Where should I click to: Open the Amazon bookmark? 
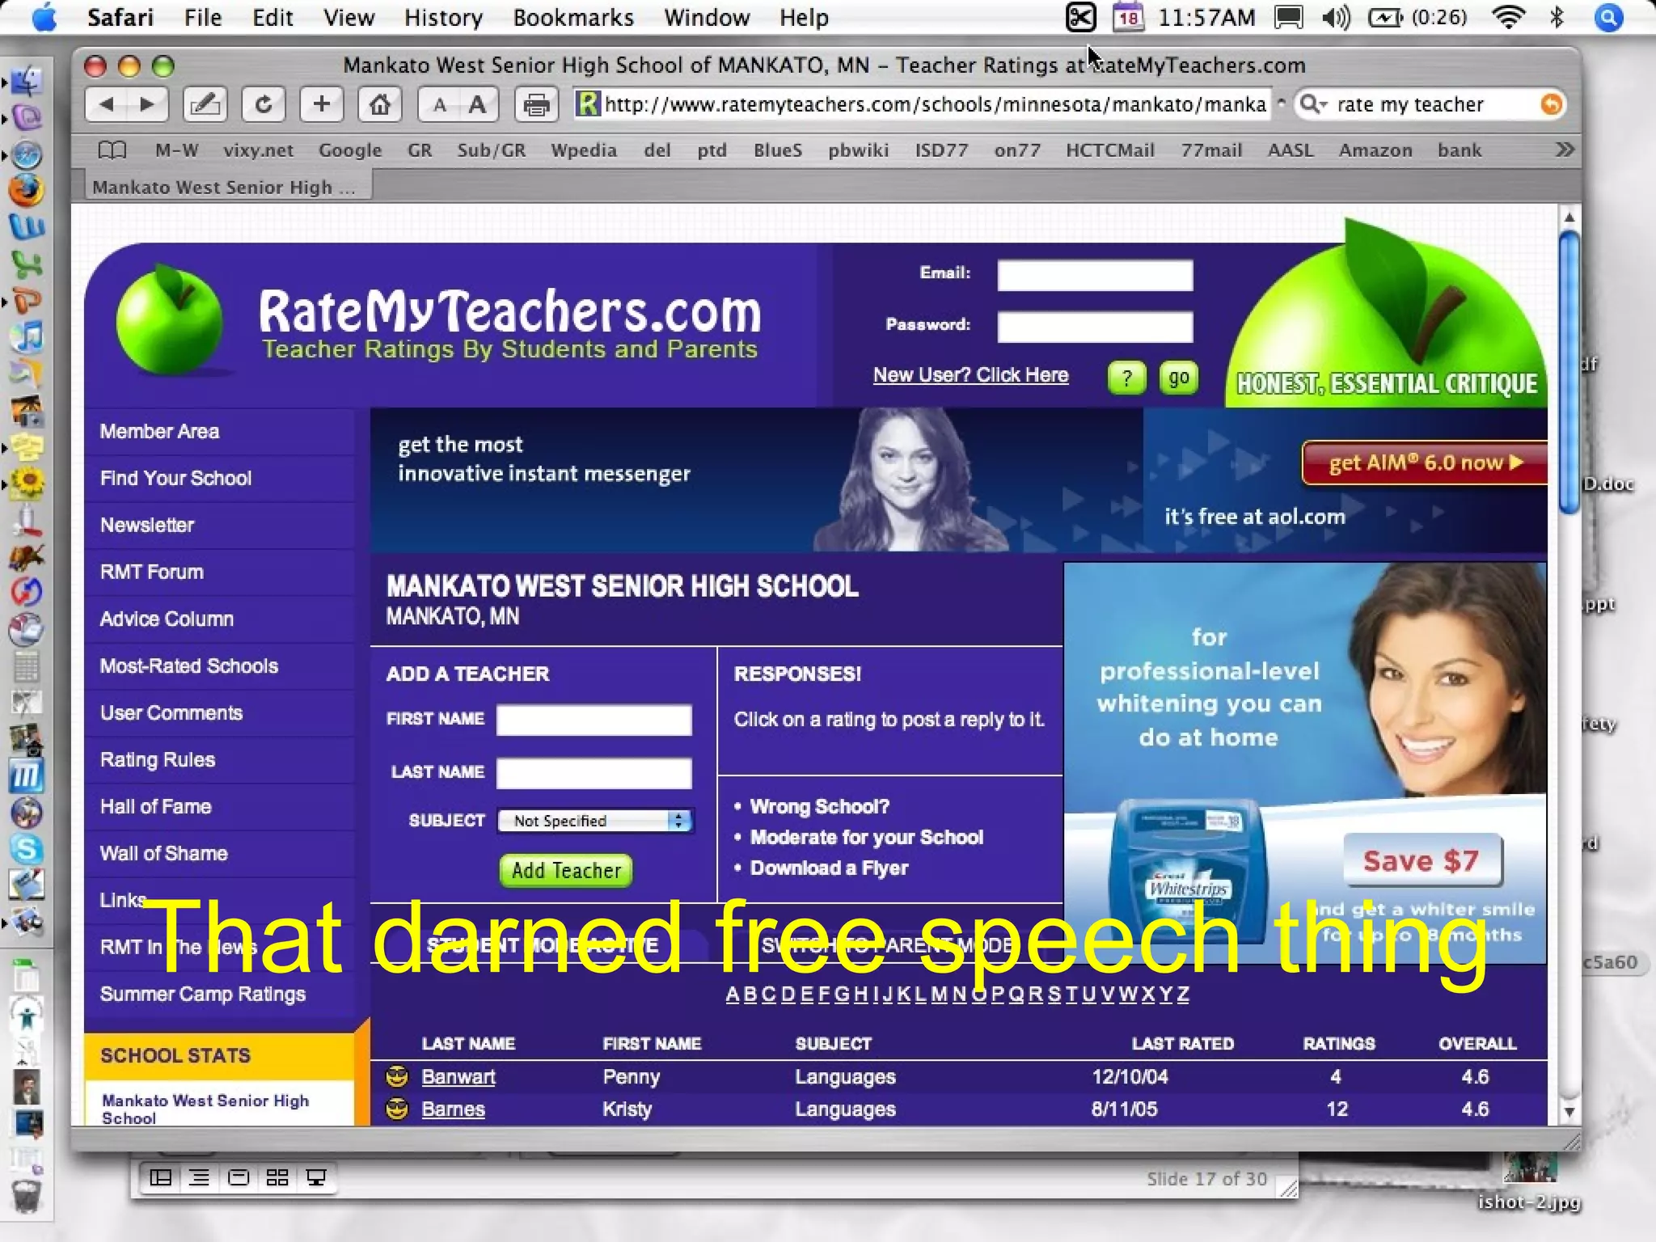1375,150
